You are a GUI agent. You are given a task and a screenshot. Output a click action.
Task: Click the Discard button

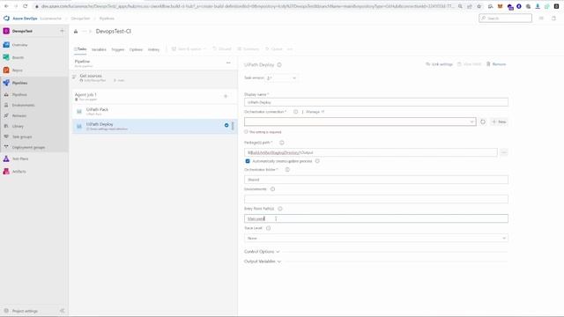(222, 49)
